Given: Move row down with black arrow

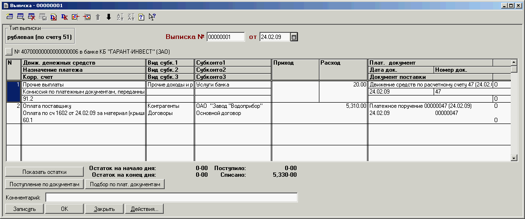Looking at the screenshot, I should click(109, 17).
